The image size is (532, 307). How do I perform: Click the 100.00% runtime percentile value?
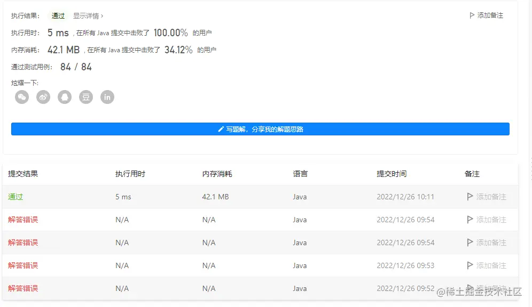click(x=171, y=33)
